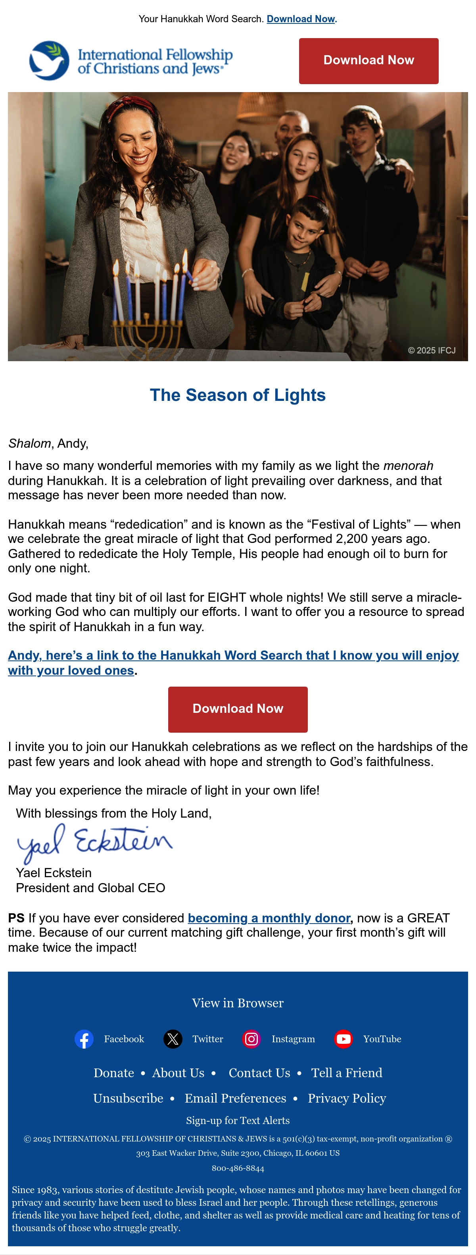Screen dimensions: 476x1255
Task: Select Tell a Friend link
Action: [347, 1073]
